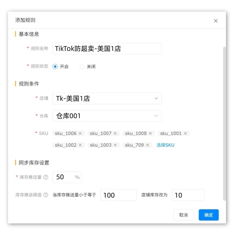
Task: Remove the sku_1002 tag
Action: pos(80,145)
